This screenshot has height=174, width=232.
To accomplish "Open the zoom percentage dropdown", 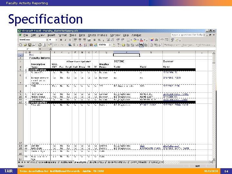I will pyautogui.click(x=110, y=45).
